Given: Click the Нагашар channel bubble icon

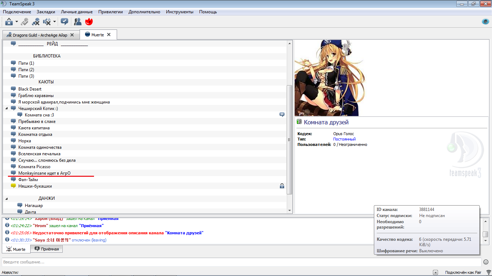Looking at the screenshot, I should [x=20, y=205].
